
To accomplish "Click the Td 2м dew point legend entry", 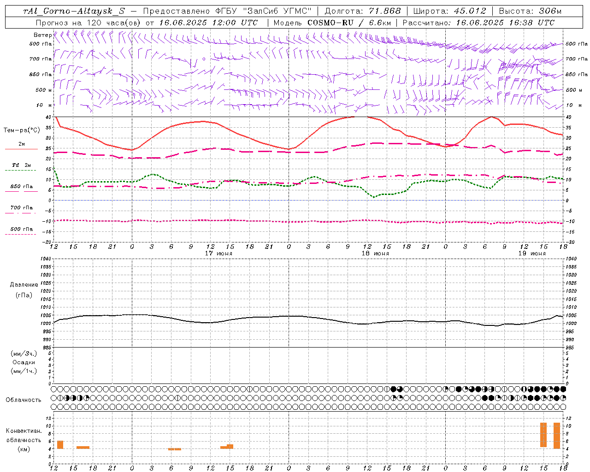I will (22, 165).
